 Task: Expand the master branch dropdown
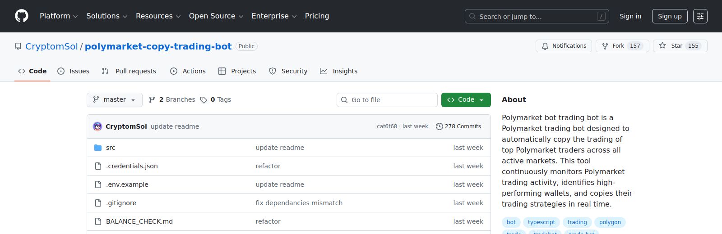pos(114,100)
